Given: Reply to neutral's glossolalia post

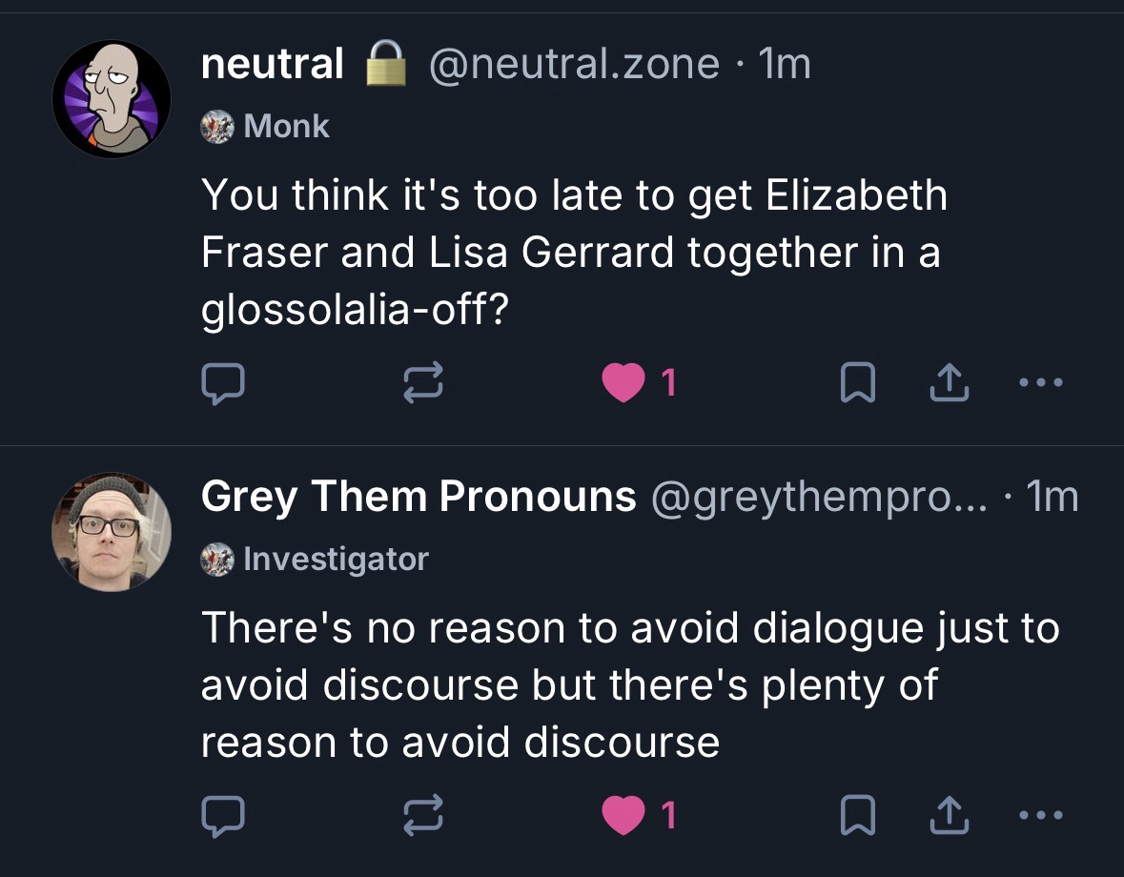Looking at the screenshot, I should click(223, 383).
